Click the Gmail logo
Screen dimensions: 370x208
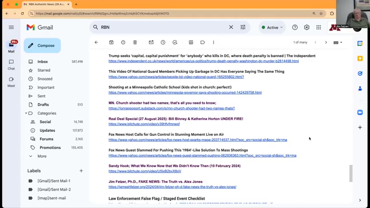(x=40, y=27)
